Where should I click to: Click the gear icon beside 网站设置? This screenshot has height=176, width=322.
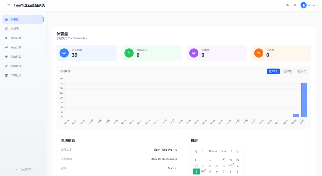coord(6,38)
